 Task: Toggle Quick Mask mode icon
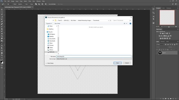pos(2,65)
